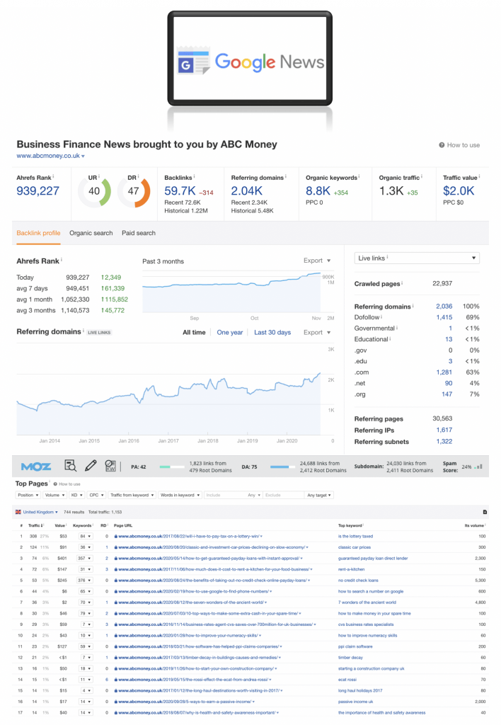Click lock icon on the lottery-win URL row
The width and height of the screenshot is (501, 725).
pos(115,537)
